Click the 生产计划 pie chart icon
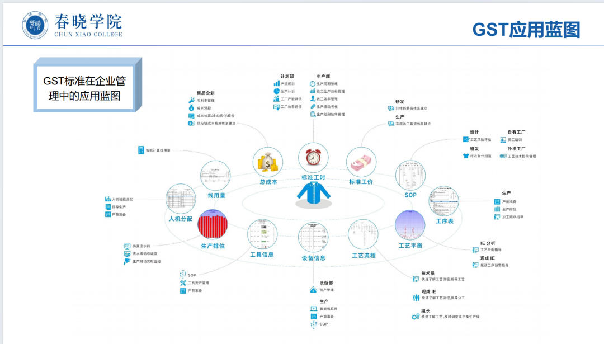604x344 pixels. [x=276, y=91]
